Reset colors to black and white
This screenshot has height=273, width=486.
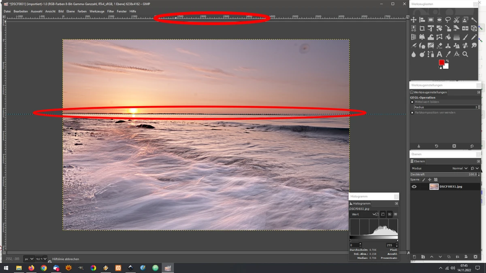pyautogui.click(x=440, y=68)
